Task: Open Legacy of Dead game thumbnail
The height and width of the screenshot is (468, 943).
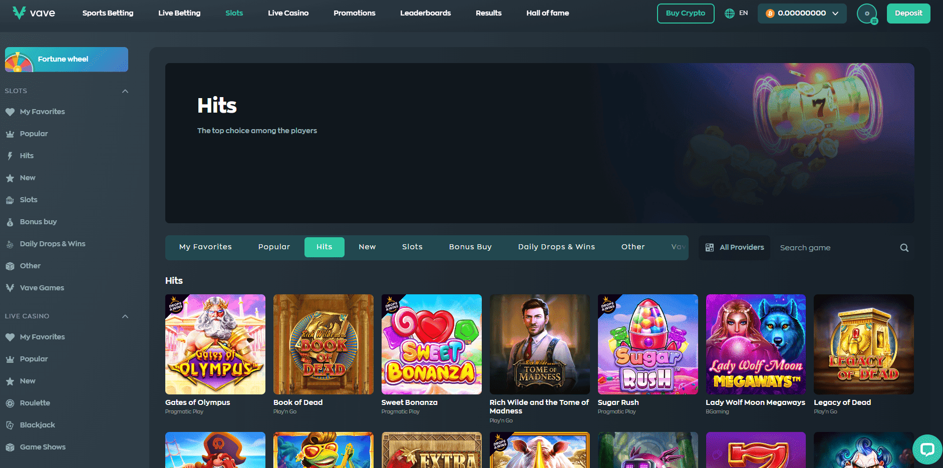Action: (864, 344)
